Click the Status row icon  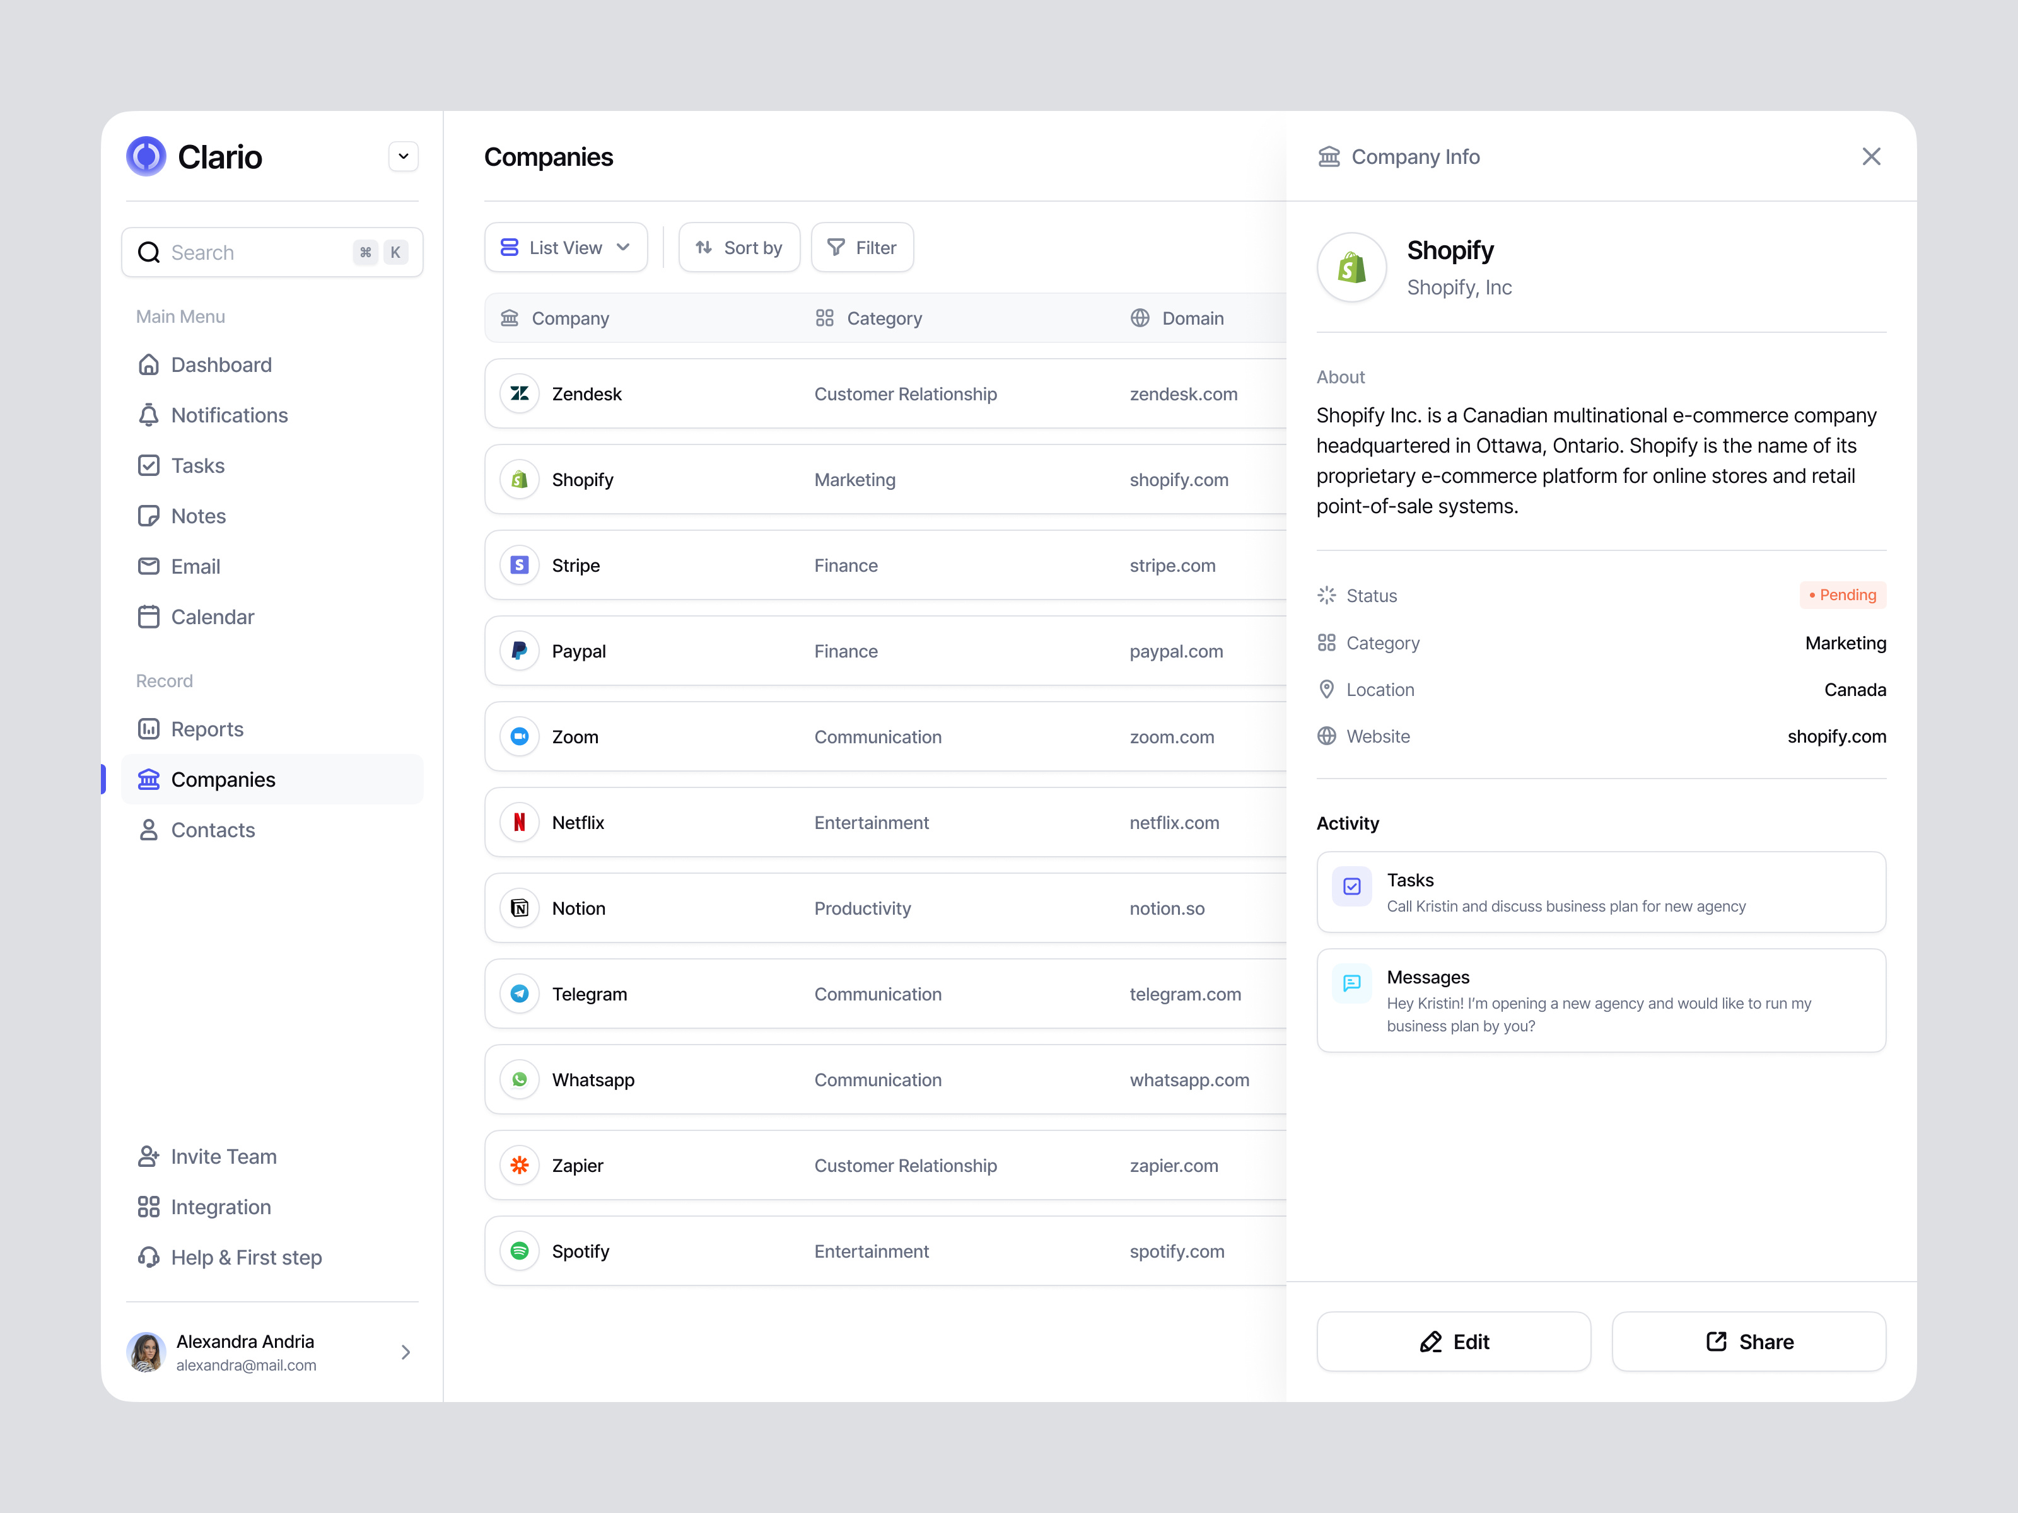click(1326, 596)
